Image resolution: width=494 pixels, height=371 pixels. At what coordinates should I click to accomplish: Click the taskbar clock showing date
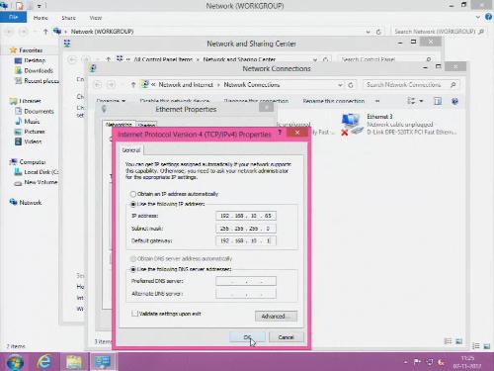tap(467, 362)
